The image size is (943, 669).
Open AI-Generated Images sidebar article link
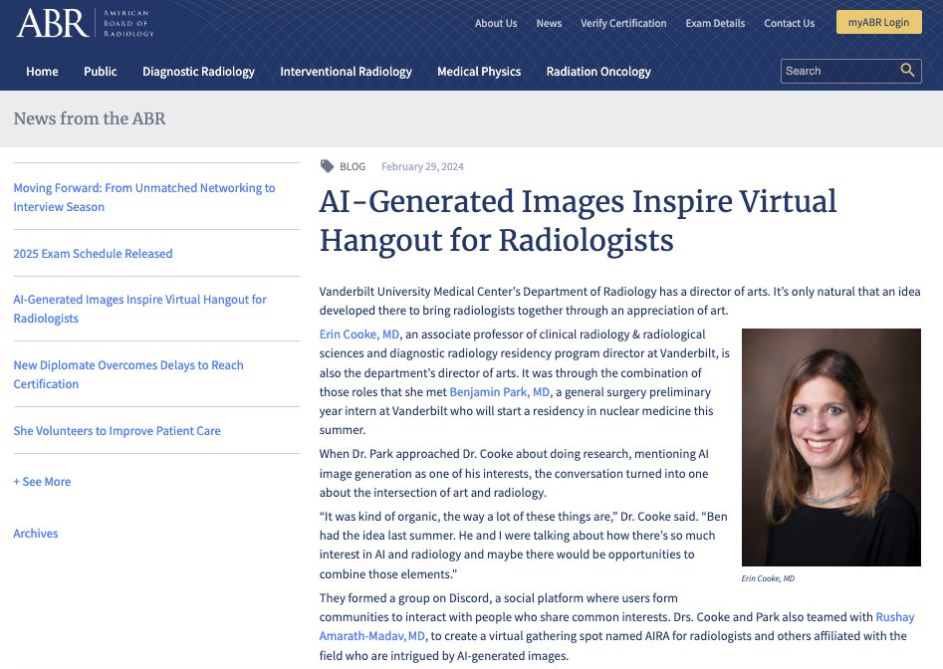tap(139, 309)
